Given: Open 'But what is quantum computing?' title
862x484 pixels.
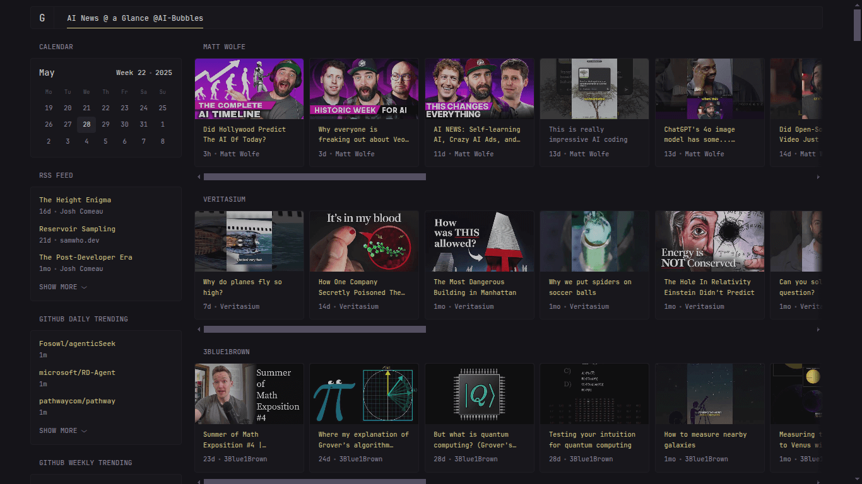Looking at the screenshot, I should click(x=475, y=439).
